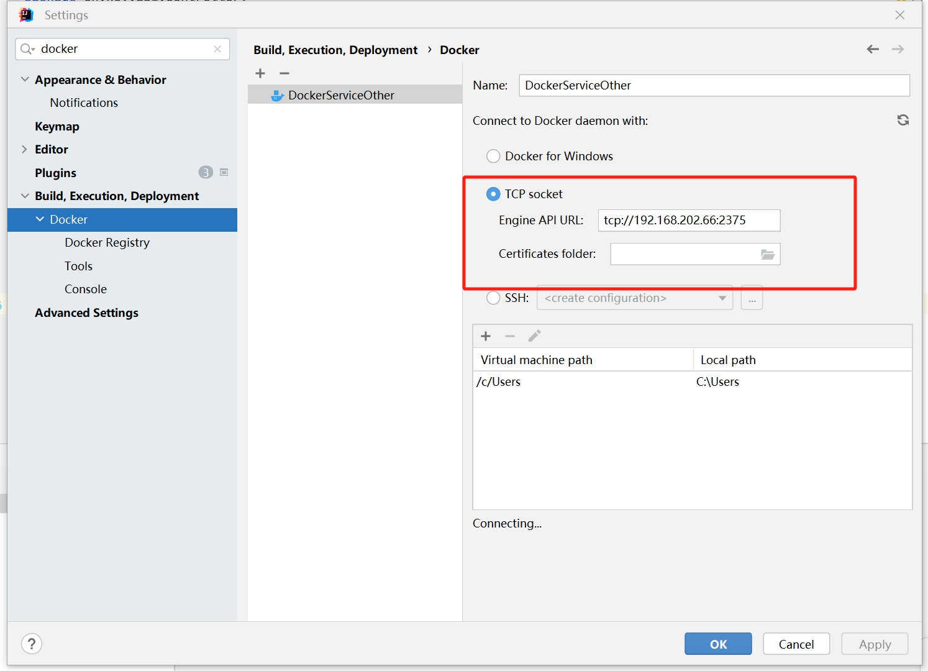Viewport: 928px width, 671px height.
Task: Click the Local path column header
Action: point(803,360)
